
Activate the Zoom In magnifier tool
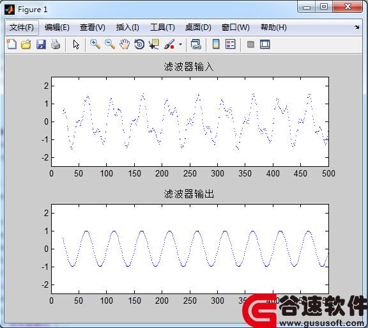pos(95,44)
